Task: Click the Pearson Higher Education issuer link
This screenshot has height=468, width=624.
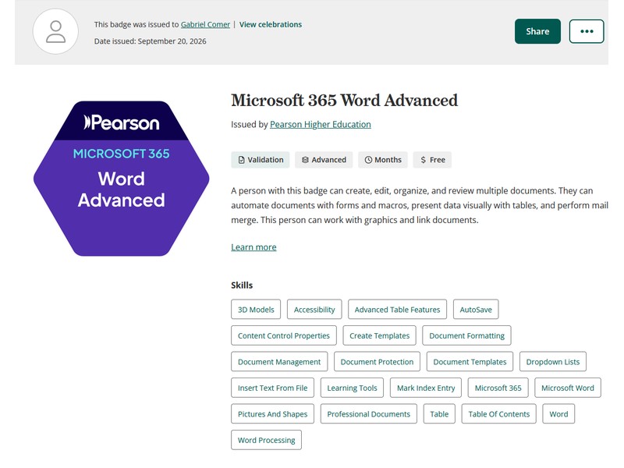Action: [x=321, y=125]
